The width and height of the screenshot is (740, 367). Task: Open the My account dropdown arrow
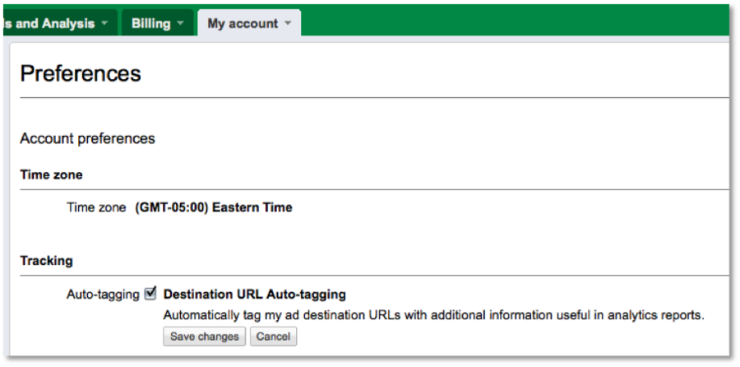[288, 24]
